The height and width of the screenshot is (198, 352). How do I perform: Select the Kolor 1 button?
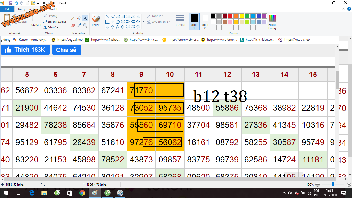click(194, 22)
